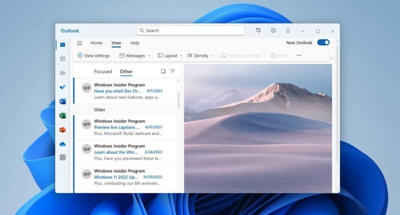Open More apps grid icon
This screenshot has height=215, width=400.
point(62,158)
